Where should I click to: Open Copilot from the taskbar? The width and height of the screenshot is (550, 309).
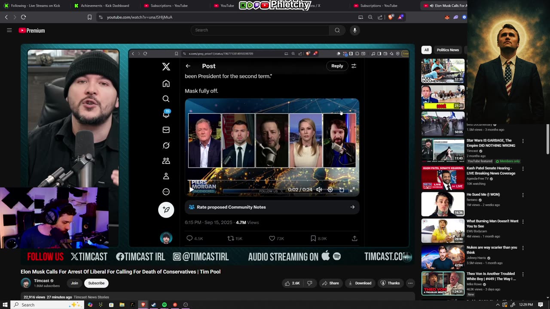tap(90, 305)
